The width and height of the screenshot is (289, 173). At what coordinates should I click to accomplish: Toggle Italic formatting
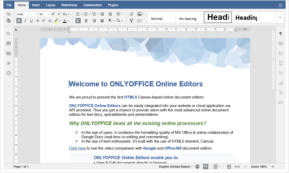25,21
